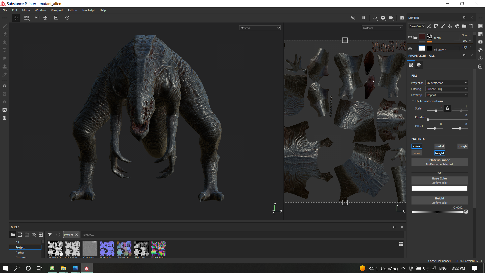Add a fill layer with bucket icon
Image resolution: width=485 pixels, height=273 pixels.
(450, 26)
